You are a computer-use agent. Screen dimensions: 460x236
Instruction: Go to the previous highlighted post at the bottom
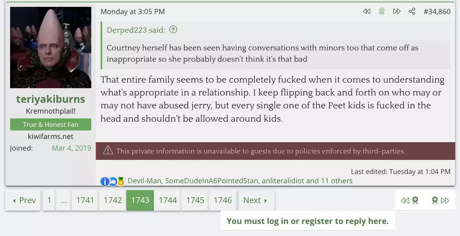point(410,201)
